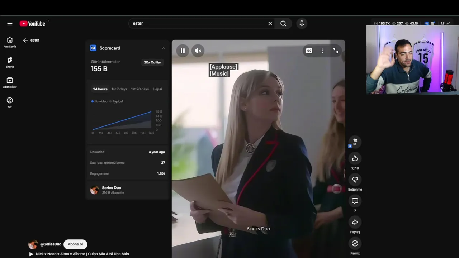459x258 pixels.
Task: Go back using the ester arrow
Action: click(25, 40)
